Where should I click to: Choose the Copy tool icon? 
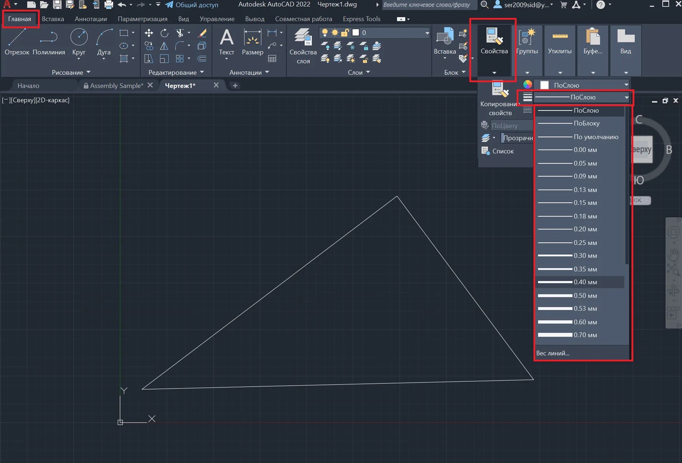coord(149,46)
